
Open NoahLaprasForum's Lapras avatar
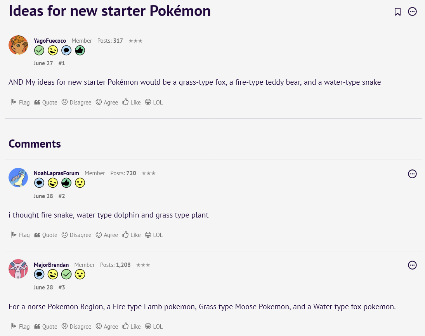(x=18, y=178)
